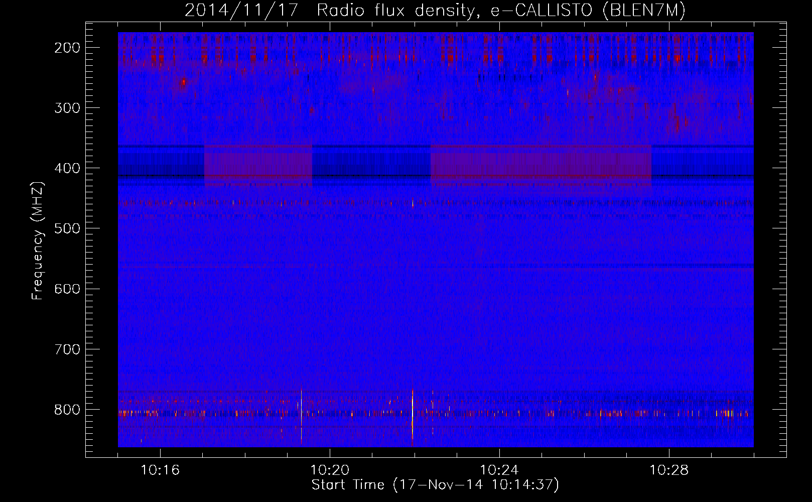Image resolution: width=812 pixels, height=502 pixels.
Task: Select the 'e-CALLISTO (BLEN7M)' label in the title
Action: pyautogui.click(x=588, y=11)
